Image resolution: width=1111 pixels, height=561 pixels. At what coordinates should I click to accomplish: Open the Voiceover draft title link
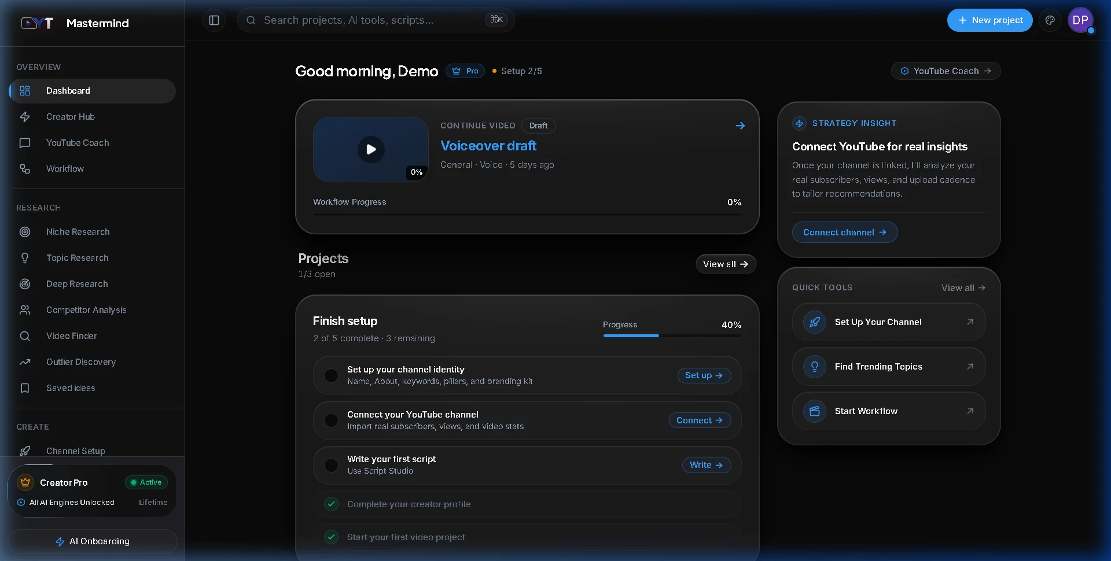[x=488, y=146]
